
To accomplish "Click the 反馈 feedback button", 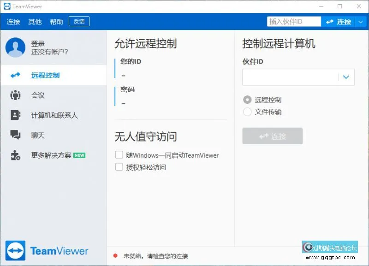I will 79,22.
